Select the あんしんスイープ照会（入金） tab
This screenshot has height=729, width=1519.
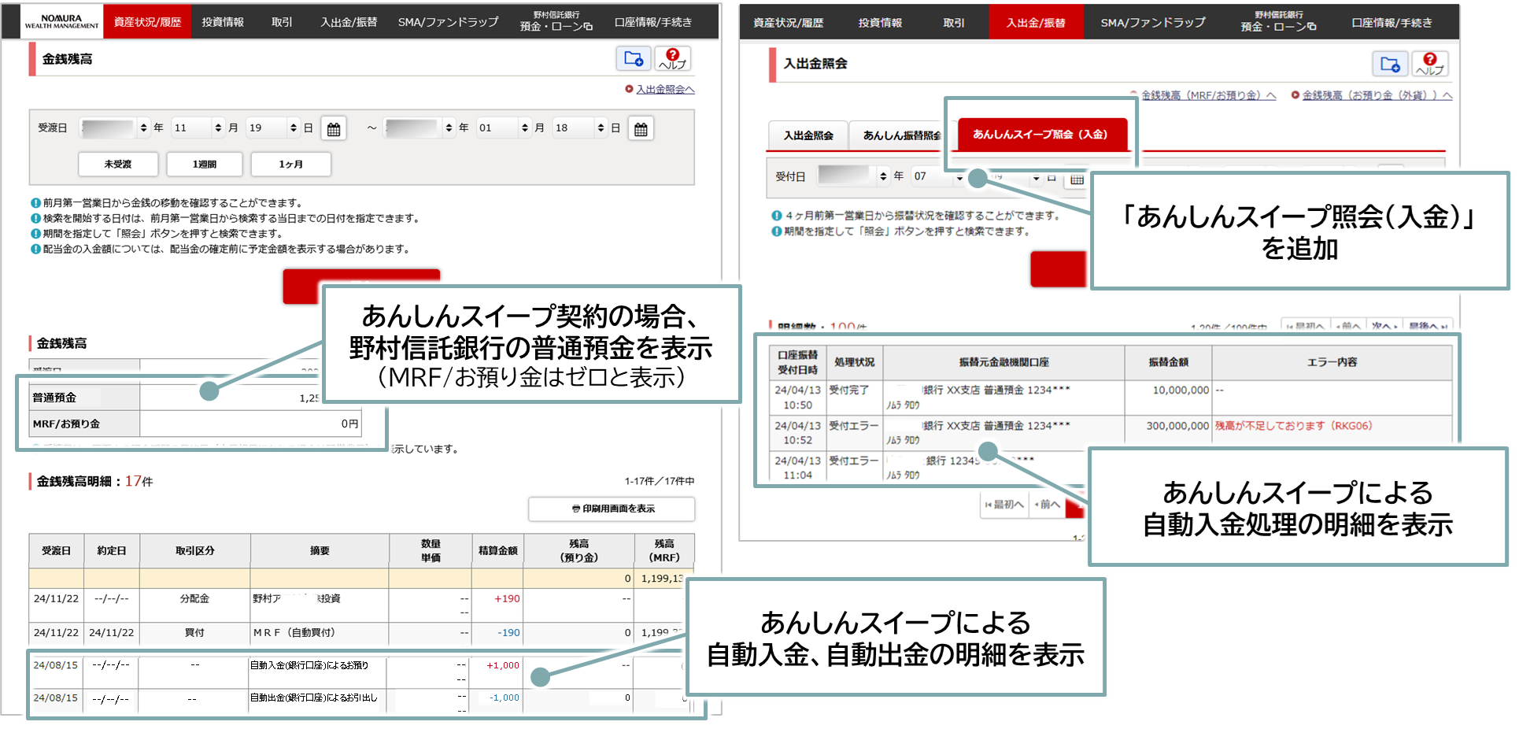click(x=1040, y=135)
